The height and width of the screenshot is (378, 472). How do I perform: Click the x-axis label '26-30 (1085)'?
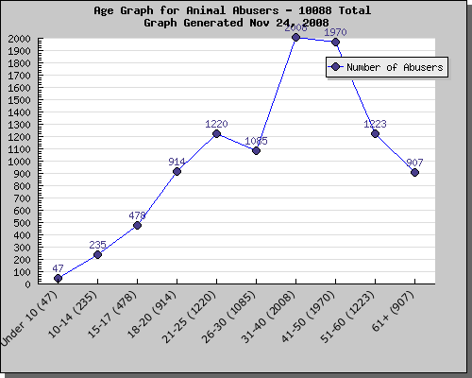228,317
